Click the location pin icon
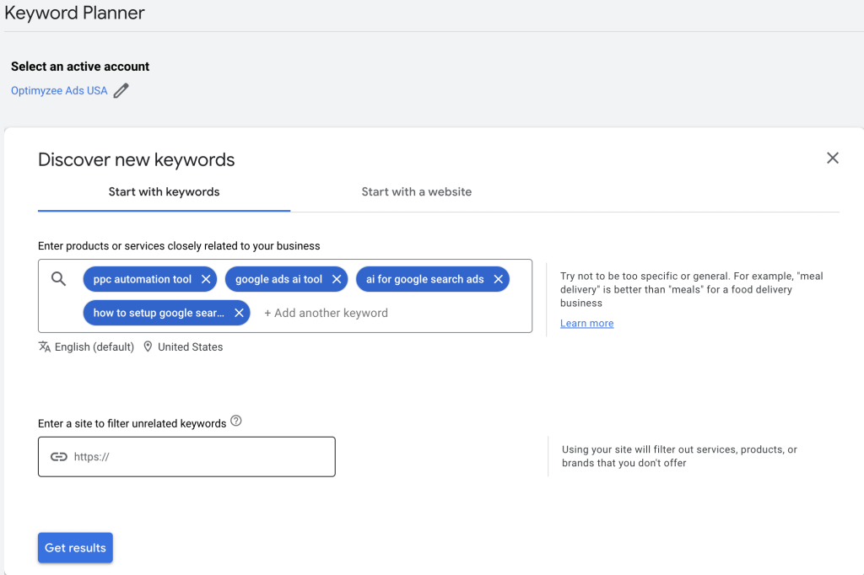This screenshot has height=575, width=864. [x=148, y=347]
